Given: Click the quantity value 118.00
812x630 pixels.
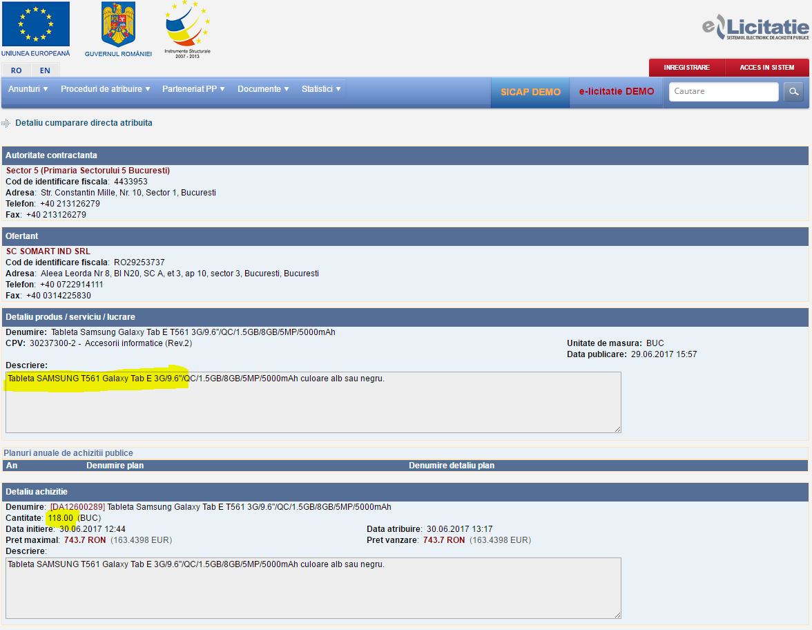Looking at the screenshot, I should tap(61, 518).
